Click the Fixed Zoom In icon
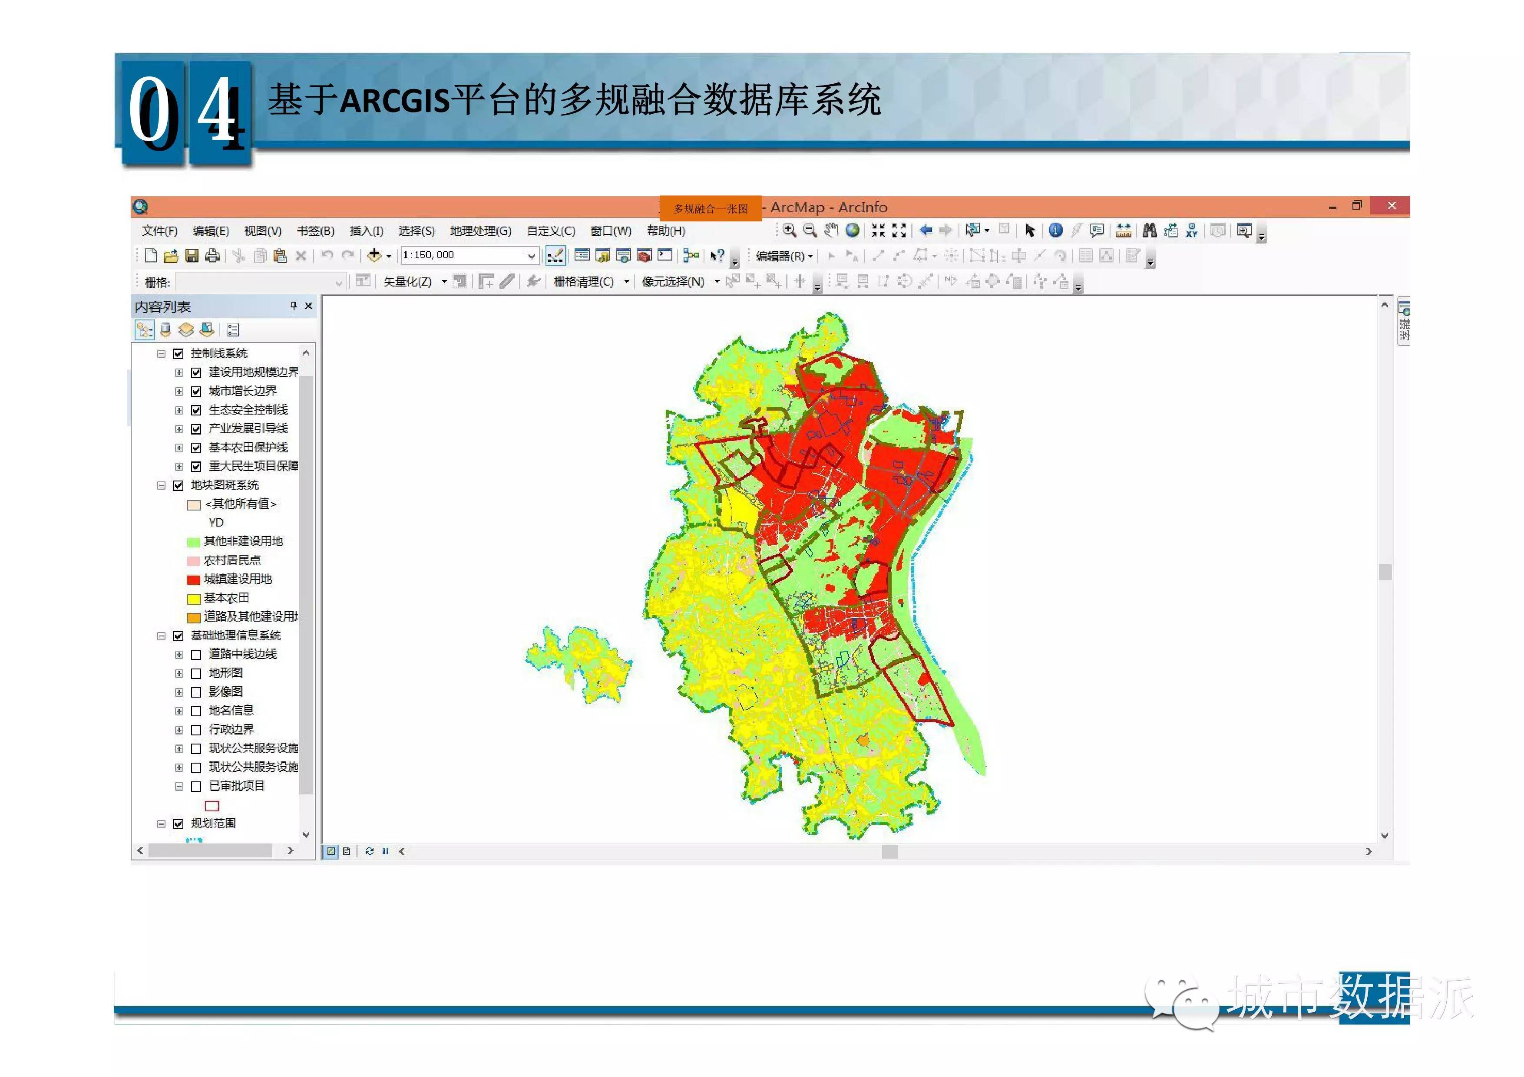 tap(878, 230)
